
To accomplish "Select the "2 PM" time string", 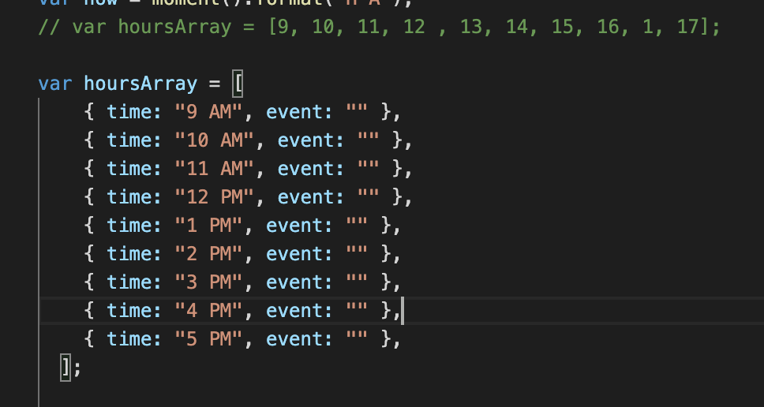I will tap(208, 254).
